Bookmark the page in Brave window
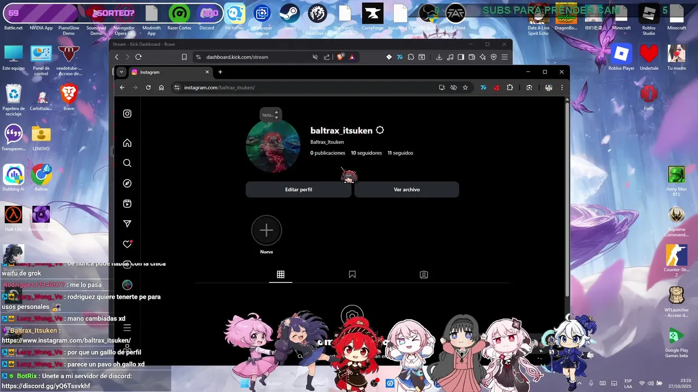 [184, 57]
